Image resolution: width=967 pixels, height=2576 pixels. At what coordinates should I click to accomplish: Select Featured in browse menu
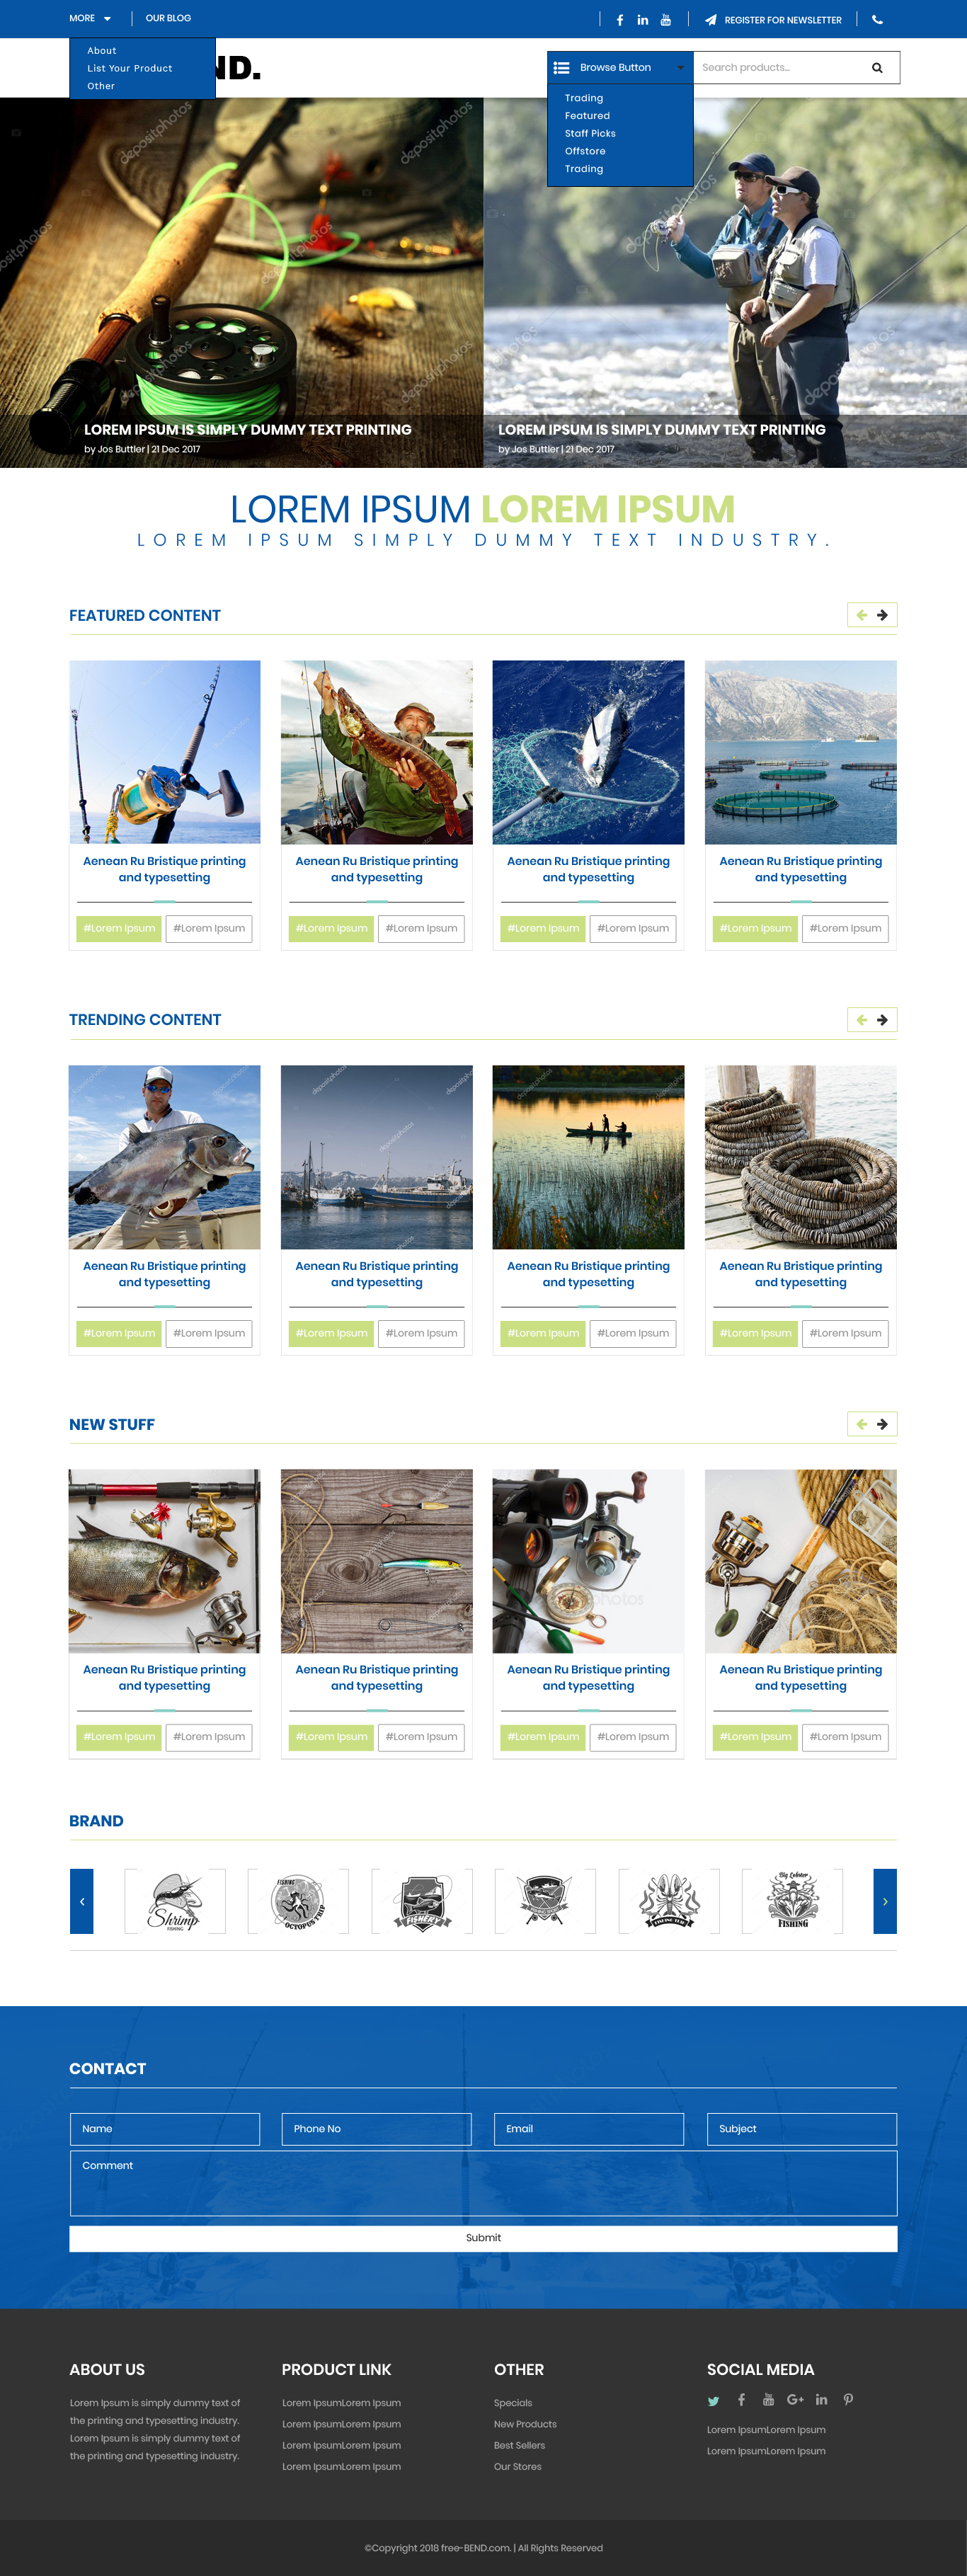click(587, 116)
